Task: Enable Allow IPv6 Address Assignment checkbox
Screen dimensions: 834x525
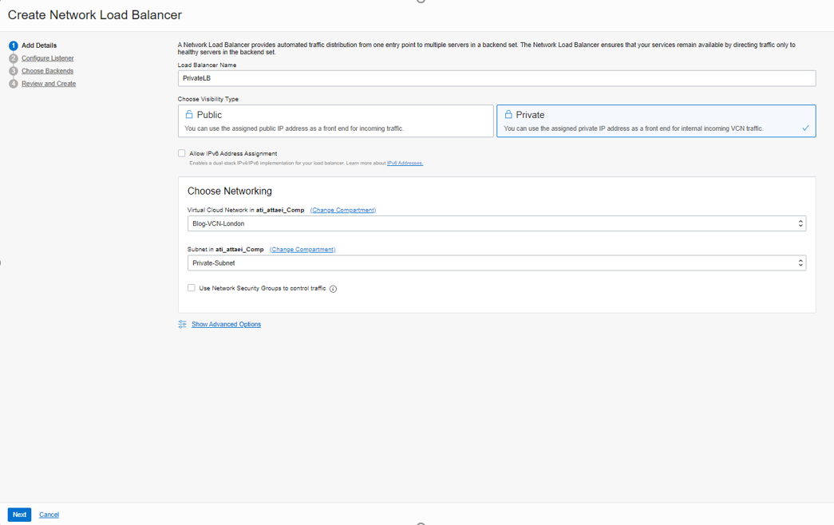Action: point(182,153)
